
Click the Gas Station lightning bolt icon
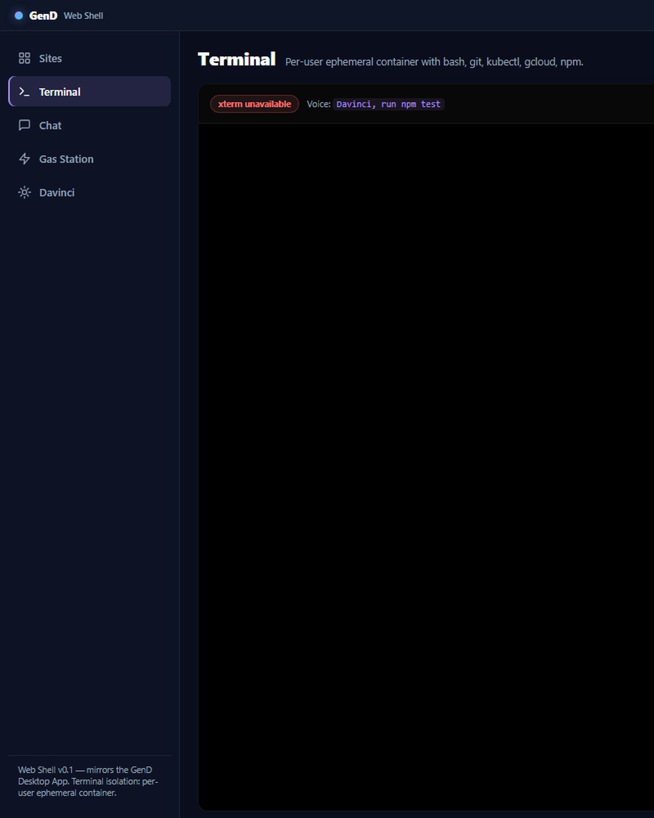(25, 159)
